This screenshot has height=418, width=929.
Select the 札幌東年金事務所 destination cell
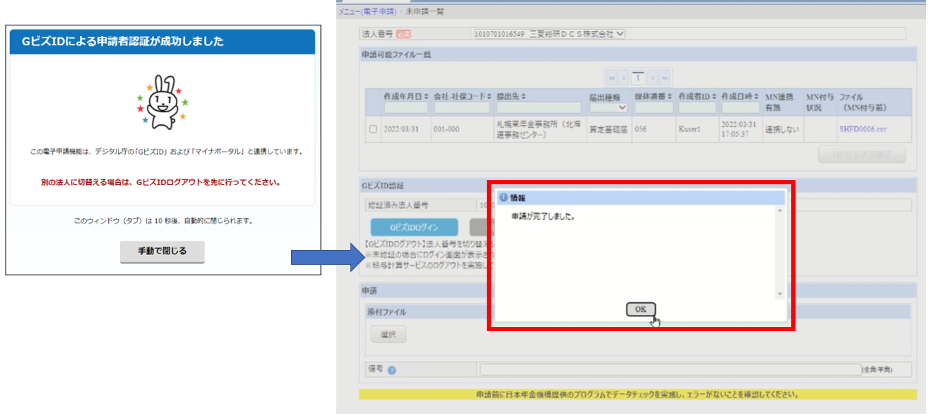tap(540, 130)
